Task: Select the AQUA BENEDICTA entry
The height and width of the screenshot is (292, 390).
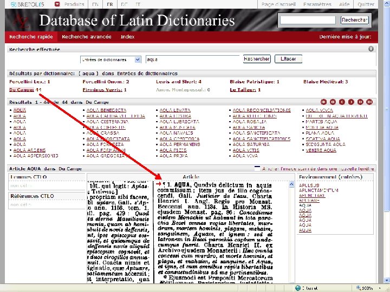Action: tap(106, 110)
